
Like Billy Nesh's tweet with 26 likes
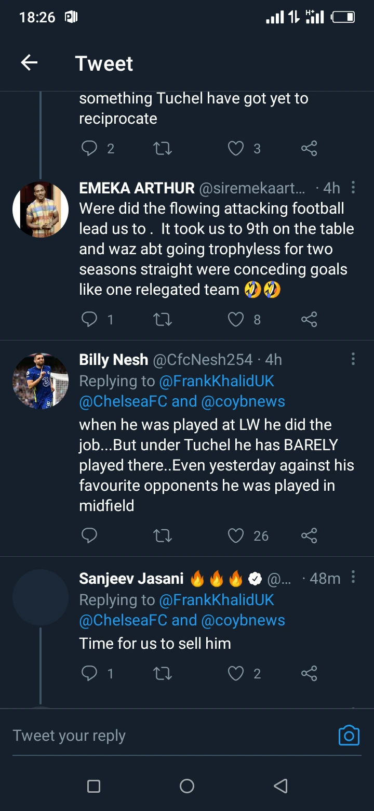point(236,535)
